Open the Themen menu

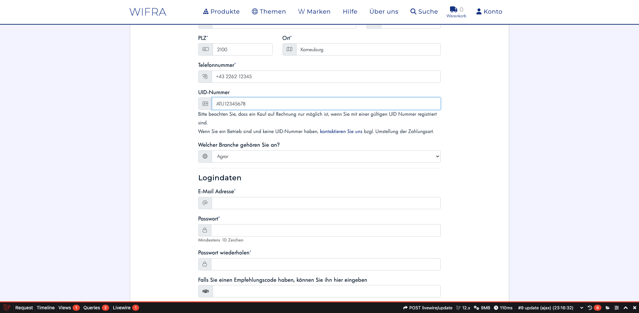[269, 12]
